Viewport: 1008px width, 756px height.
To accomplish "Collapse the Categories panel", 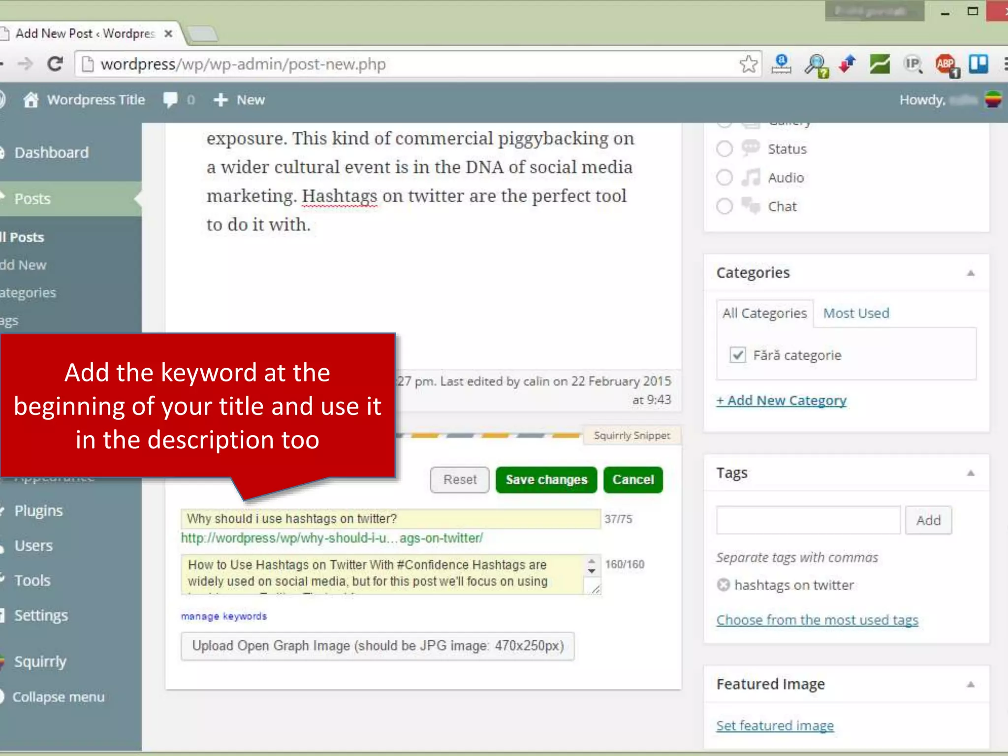I will (971, 273).
